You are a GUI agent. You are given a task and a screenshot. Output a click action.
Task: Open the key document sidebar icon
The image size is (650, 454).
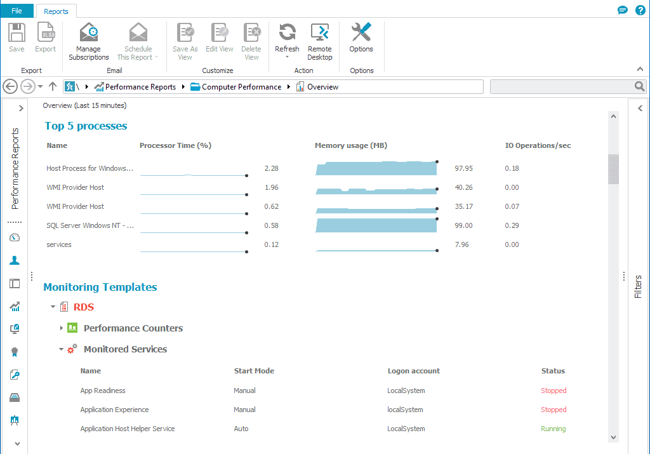click(15, 375)
